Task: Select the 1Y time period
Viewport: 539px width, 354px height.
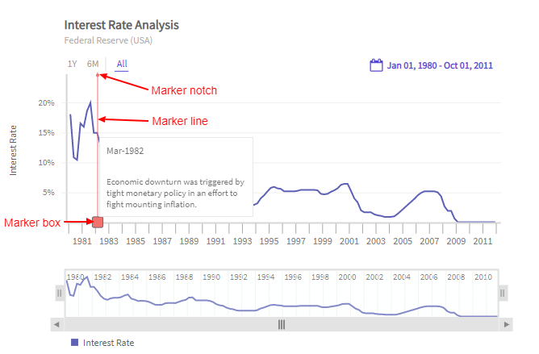Action: click(72, 64)
